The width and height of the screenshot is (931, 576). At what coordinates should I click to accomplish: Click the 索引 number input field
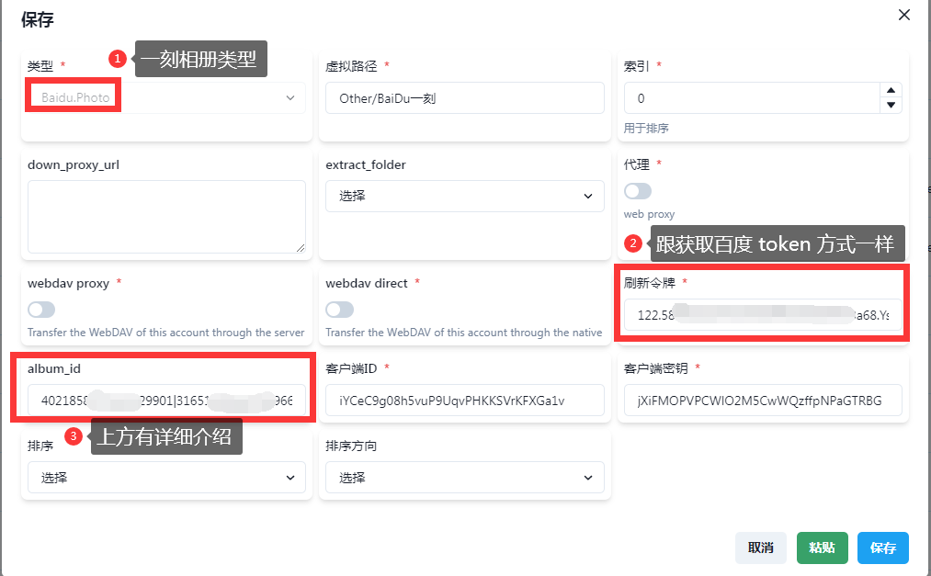(x=751, y=98)
